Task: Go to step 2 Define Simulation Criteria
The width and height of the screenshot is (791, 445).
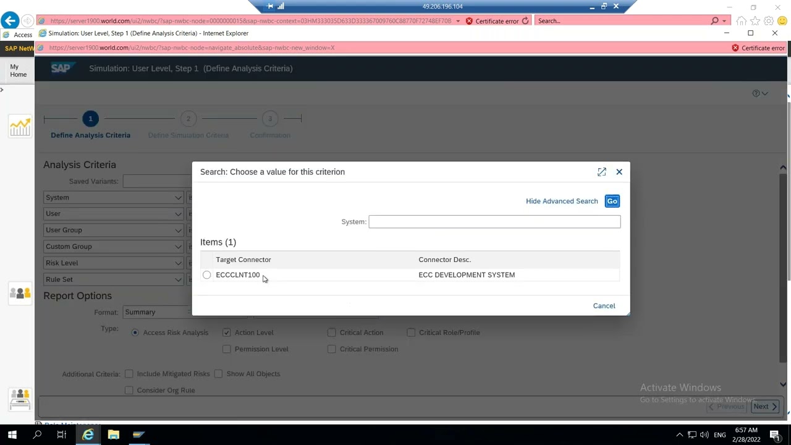Action: click(x=188, y=119)
